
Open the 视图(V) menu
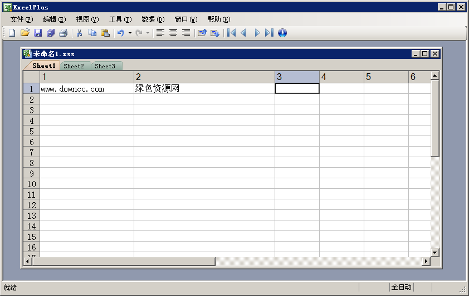point(87,19)
